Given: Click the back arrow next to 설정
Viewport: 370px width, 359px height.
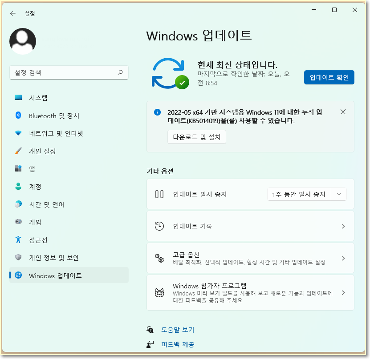Looking at the screenshot, I should point(13,13).
